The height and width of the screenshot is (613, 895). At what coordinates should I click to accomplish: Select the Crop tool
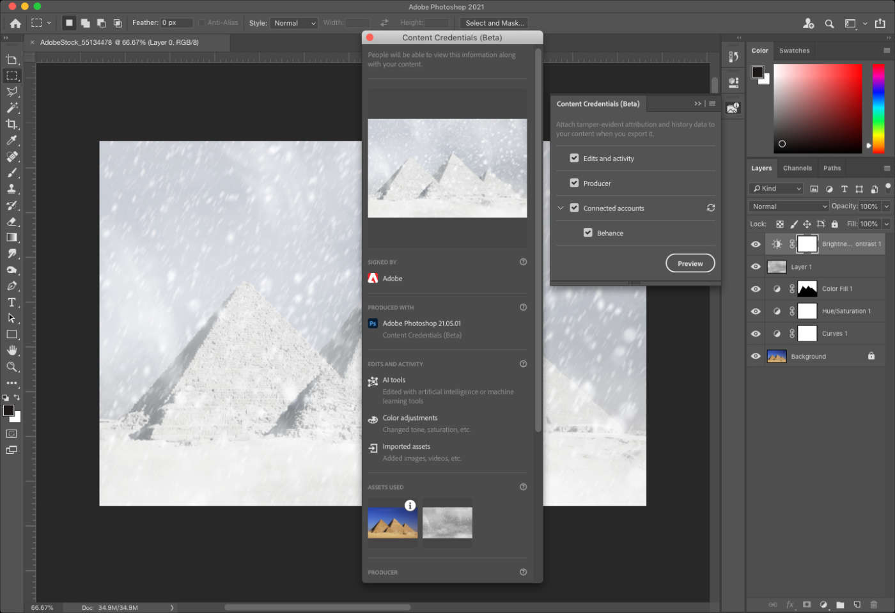pos(12,124)
